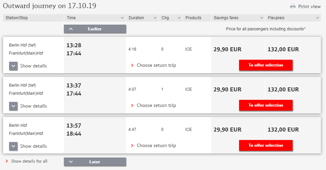The width and height of the screenshot is (326, 170).
Task: Sort by the Time column dropdown
Action: [122, 18]
